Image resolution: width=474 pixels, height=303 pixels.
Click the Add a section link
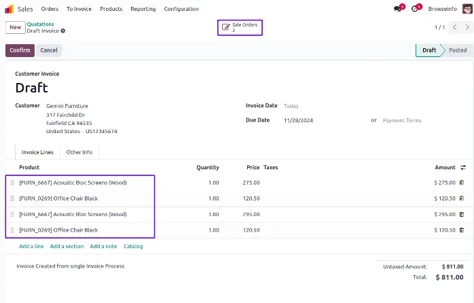[67, 246]
